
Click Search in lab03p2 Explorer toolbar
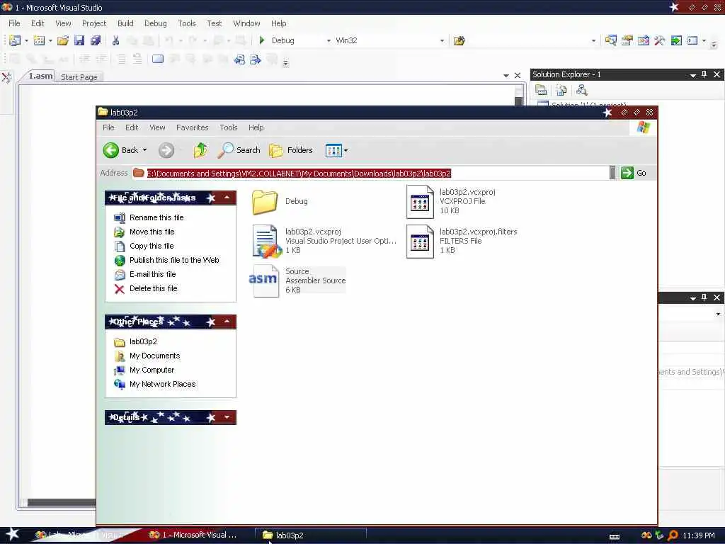click(239, 150)
